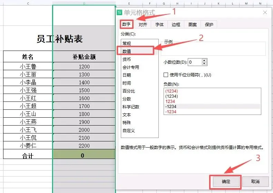Select the 小王超 name cell
This screenshot has height=193, width=273.
coord(28,106)
